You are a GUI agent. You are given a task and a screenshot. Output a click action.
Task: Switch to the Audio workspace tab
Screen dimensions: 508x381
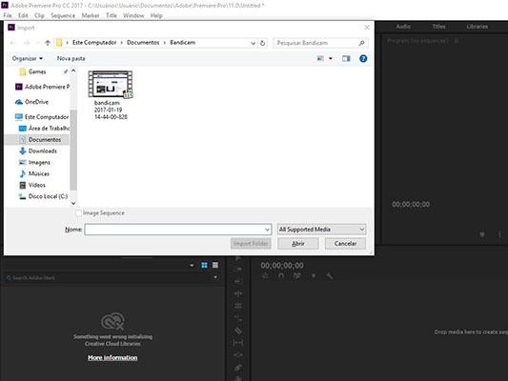click(x=403, y=27)
